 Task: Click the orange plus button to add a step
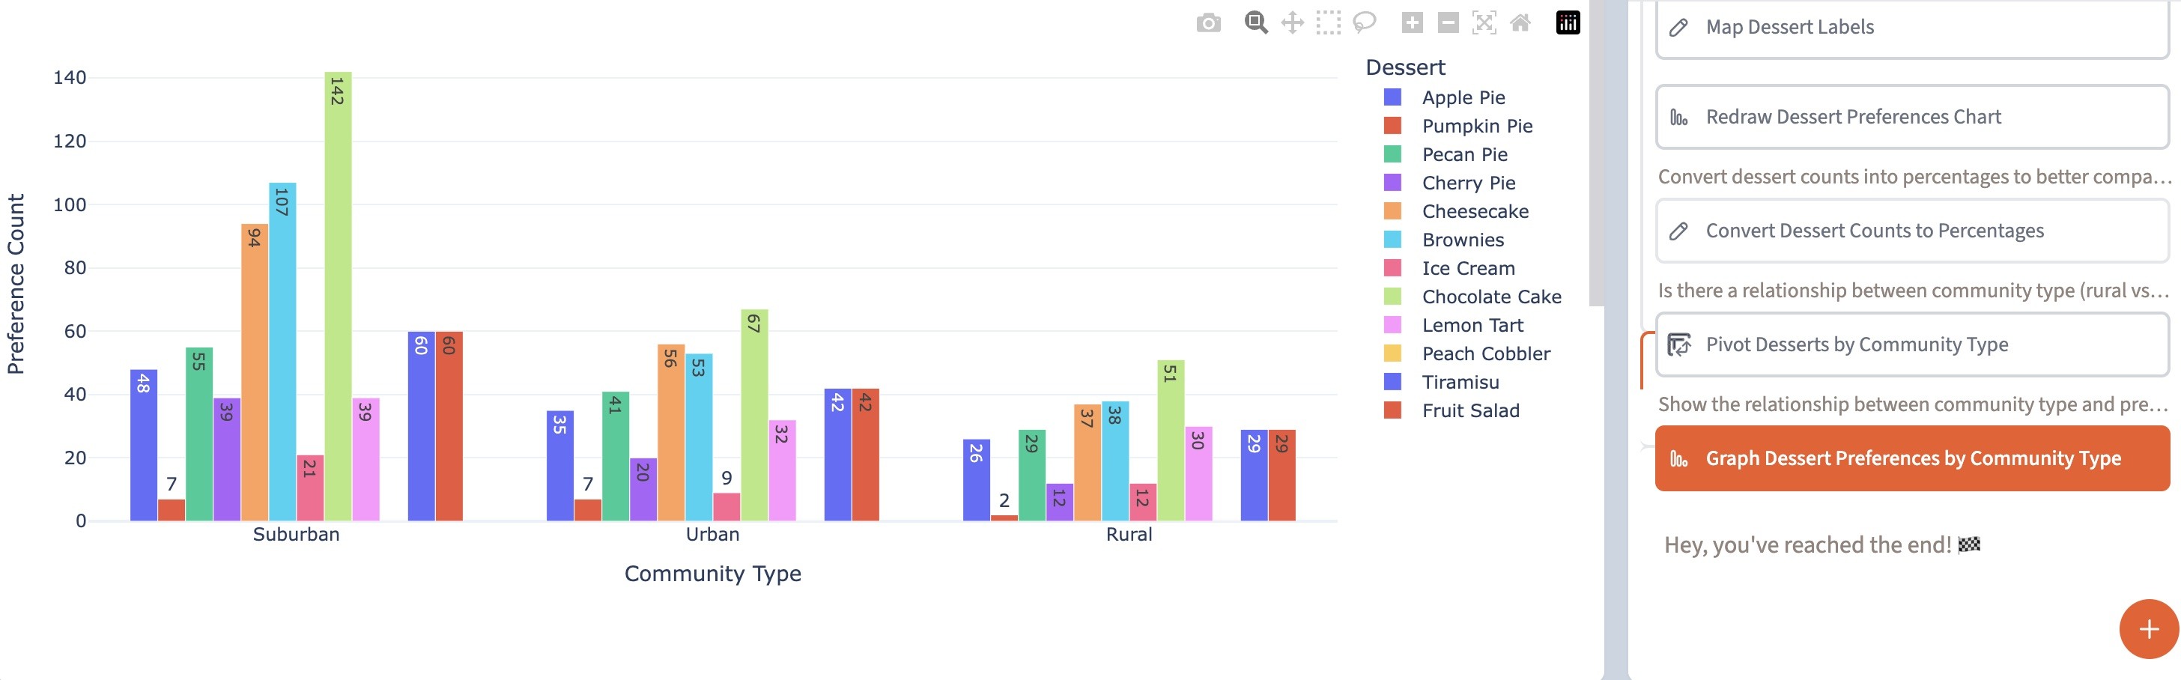click(x=2148, y=629)
